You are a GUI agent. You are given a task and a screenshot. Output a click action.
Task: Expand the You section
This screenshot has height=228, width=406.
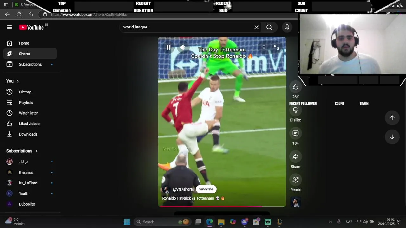[x=13, y=81]
